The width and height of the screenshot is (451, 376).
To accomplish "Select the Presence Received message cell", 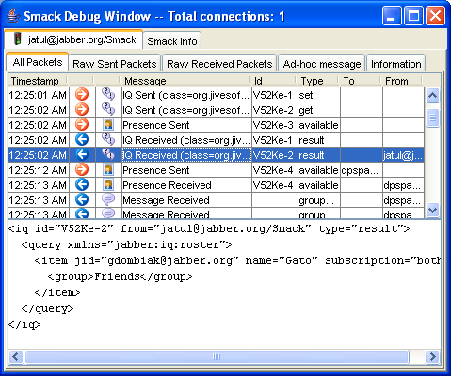I will click(186, 185).
